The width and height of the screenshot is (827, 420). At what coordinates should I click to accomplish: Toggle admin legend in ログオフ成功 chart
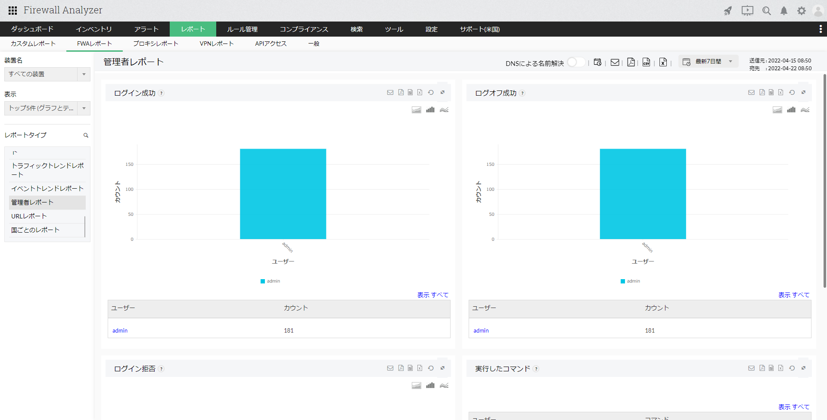(631, 281)
